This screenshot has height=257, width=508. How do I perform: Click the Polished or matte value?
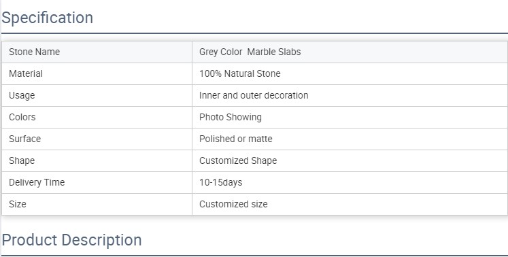coord(235,139)
